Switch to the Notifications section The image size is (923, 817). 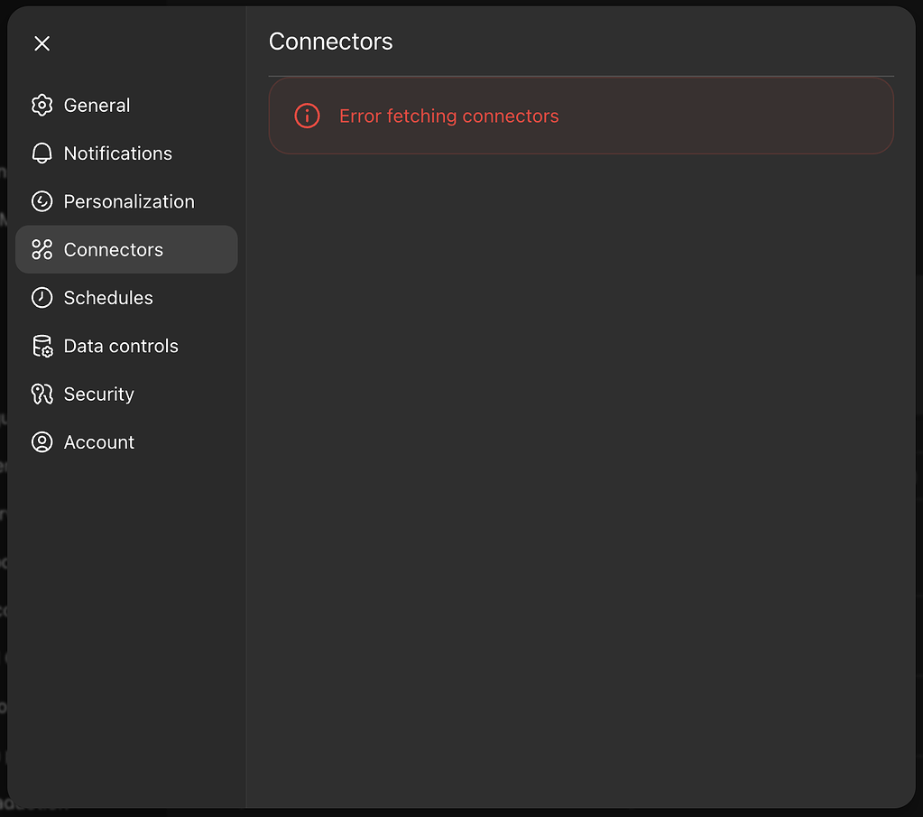tap(117, 153)
